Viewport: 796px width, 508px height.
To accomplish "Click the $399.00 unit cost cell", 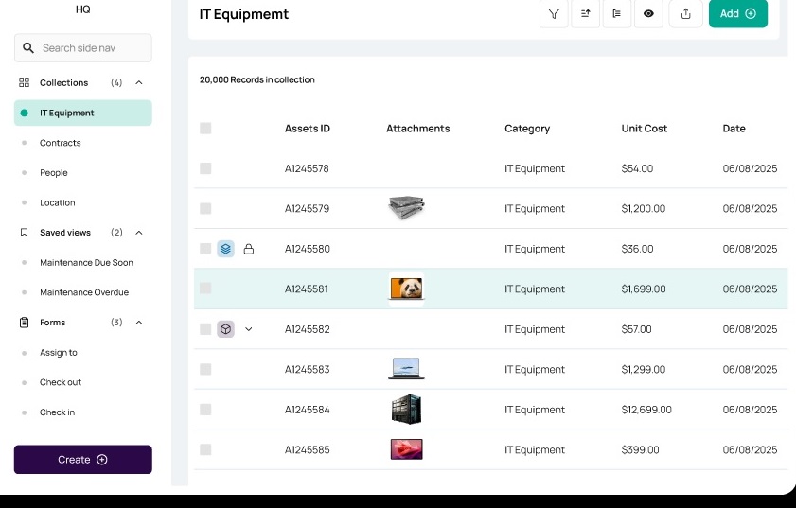I will pyautogui.click(x=640, y=449).
